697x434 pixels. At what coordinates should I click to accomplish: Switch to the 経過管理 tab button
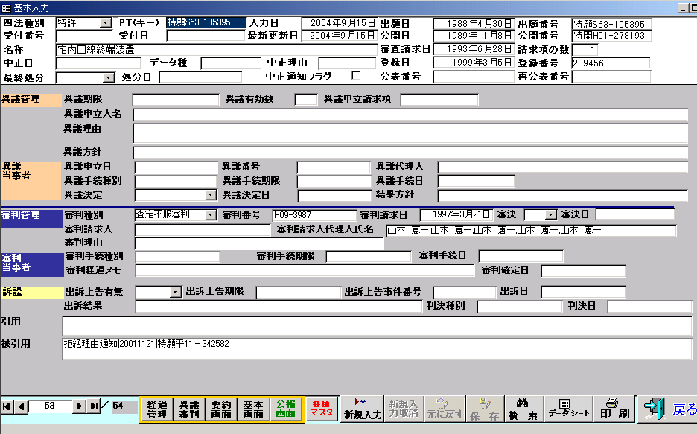point(156,408)
